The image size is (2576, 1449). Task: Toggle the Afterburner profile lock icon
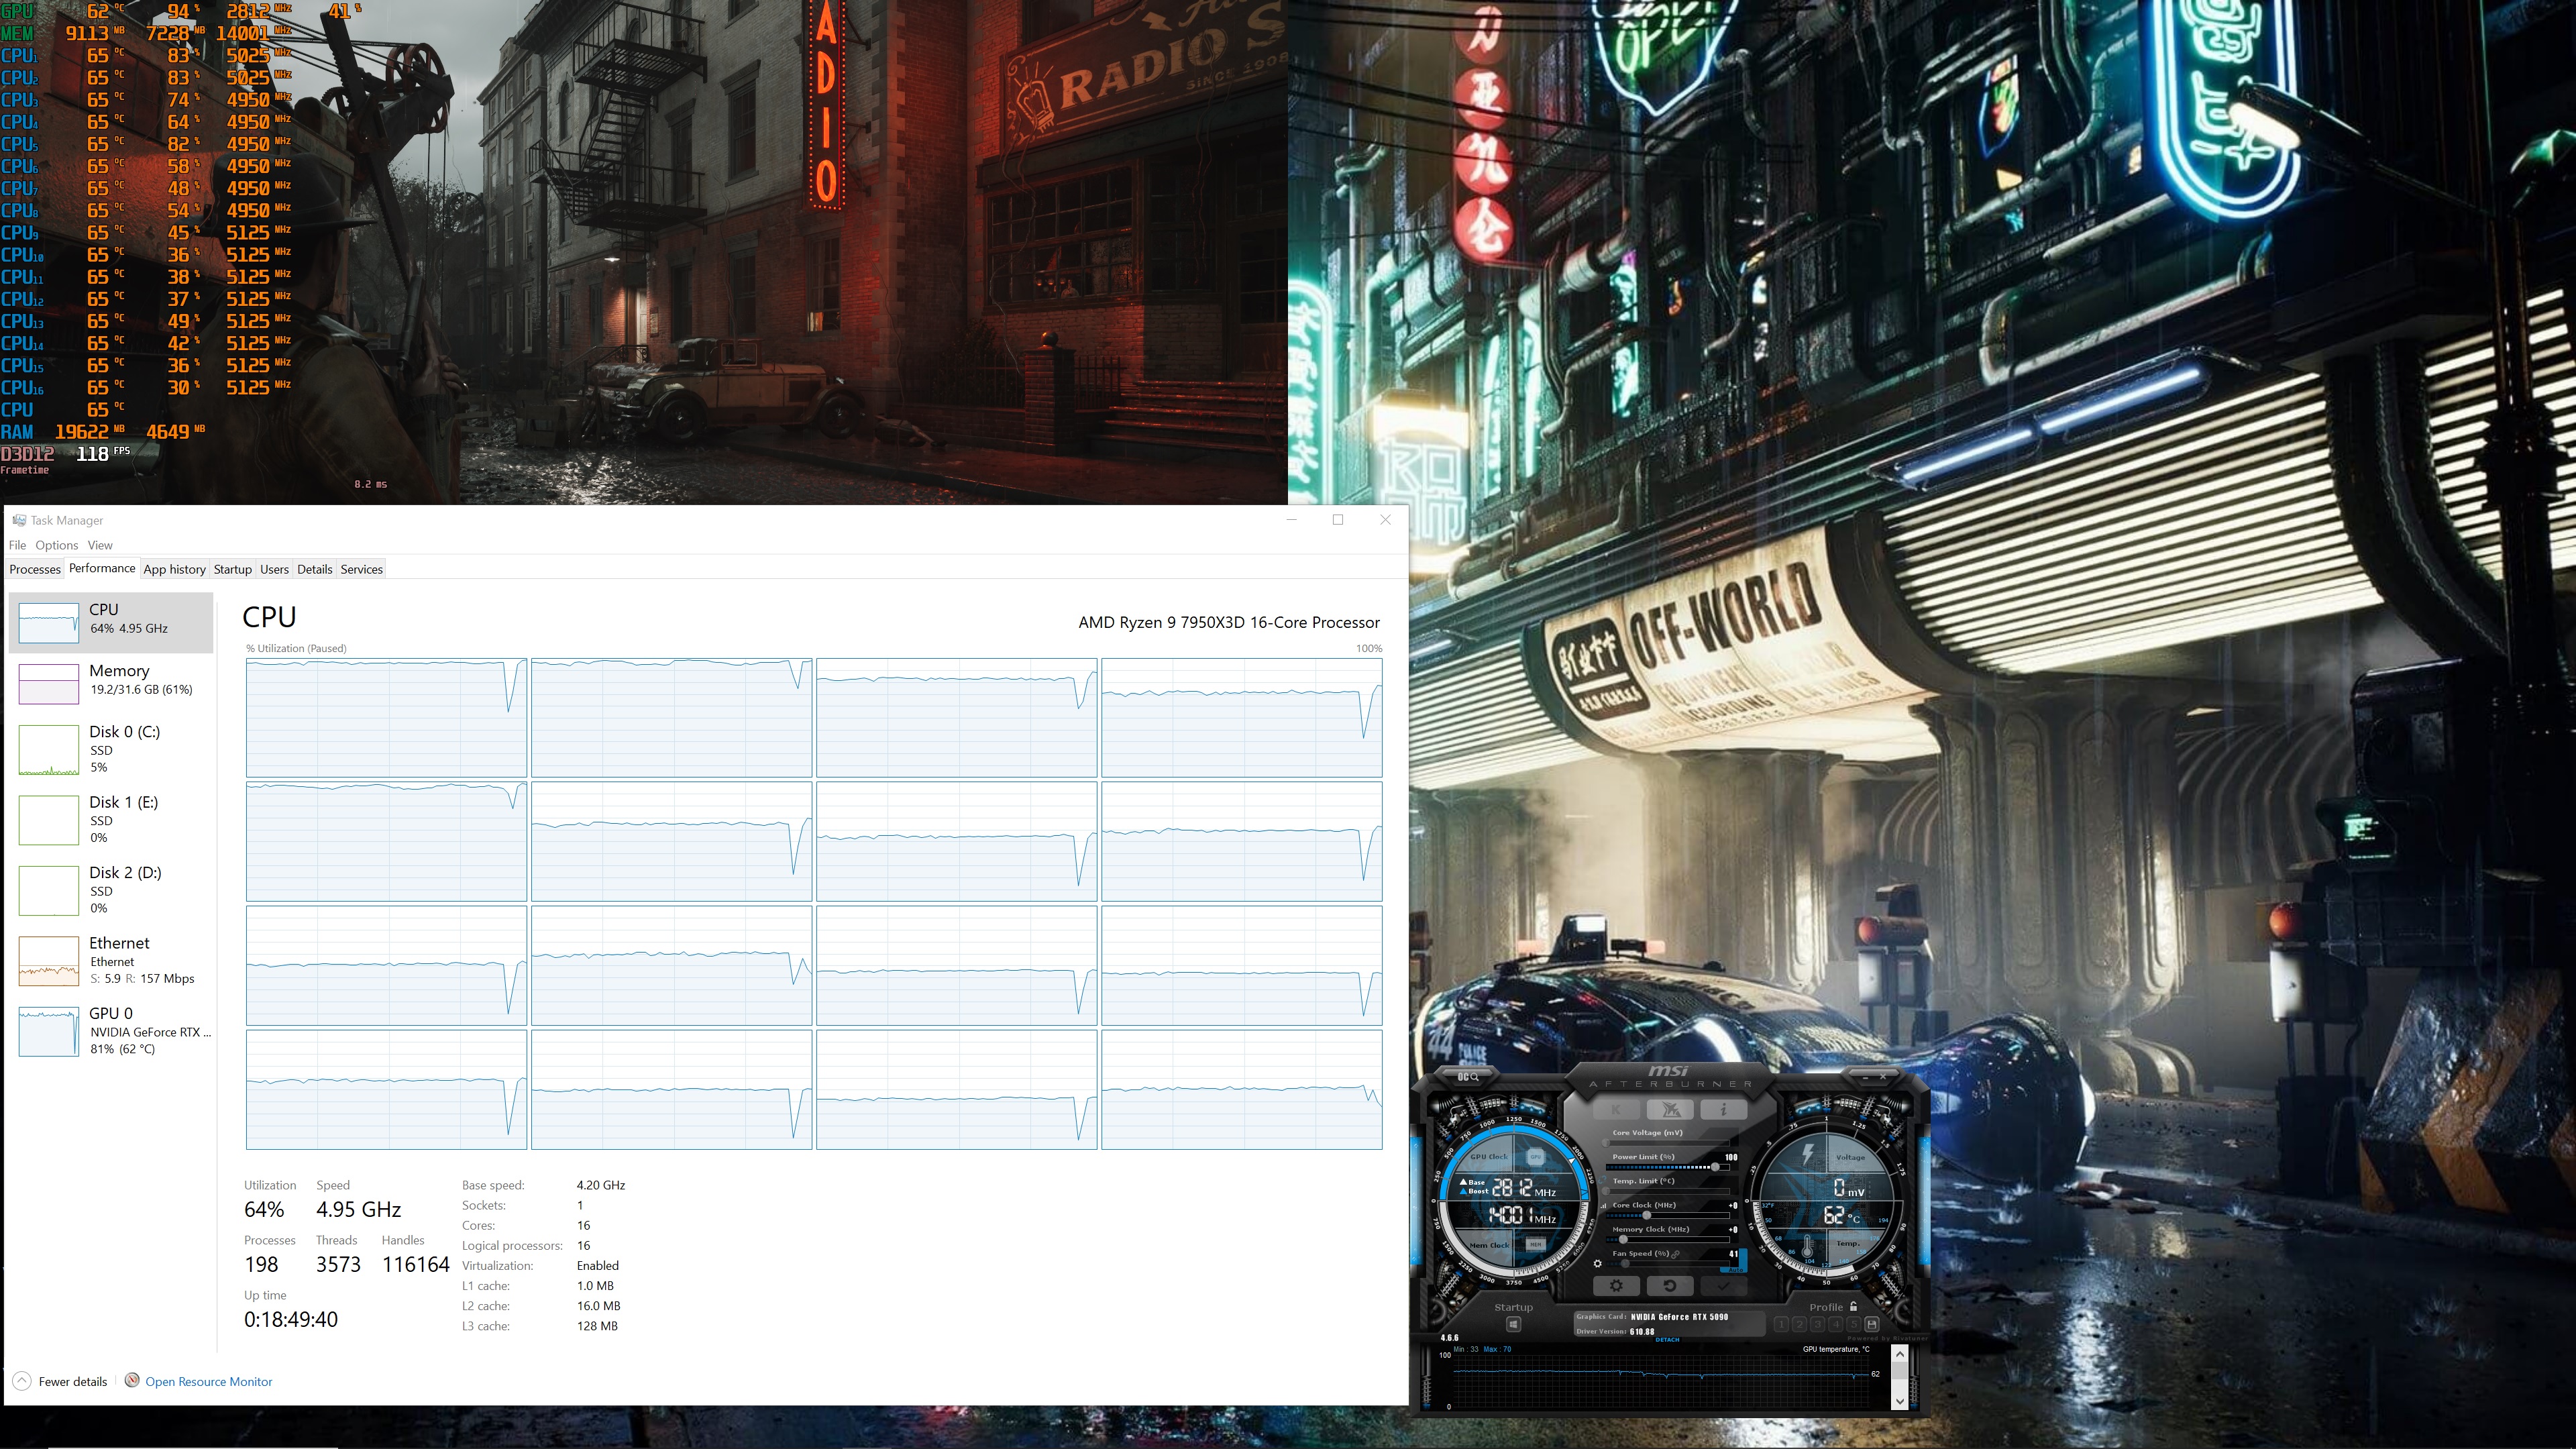coord(1853,1306)
